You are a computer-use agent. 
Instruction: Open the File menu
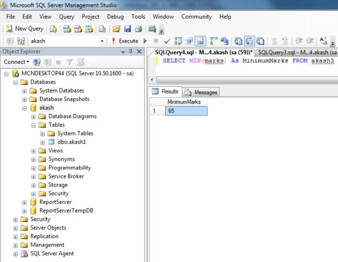point(10,17)
